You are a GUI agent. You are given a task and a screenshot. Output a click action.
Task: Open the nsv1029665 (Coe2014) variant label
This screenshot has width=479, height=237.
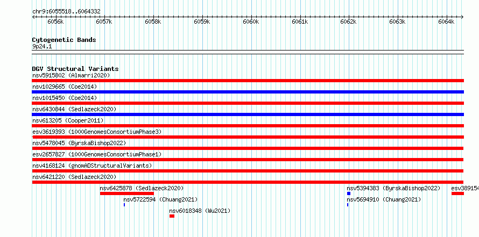[x=65, y=87]
